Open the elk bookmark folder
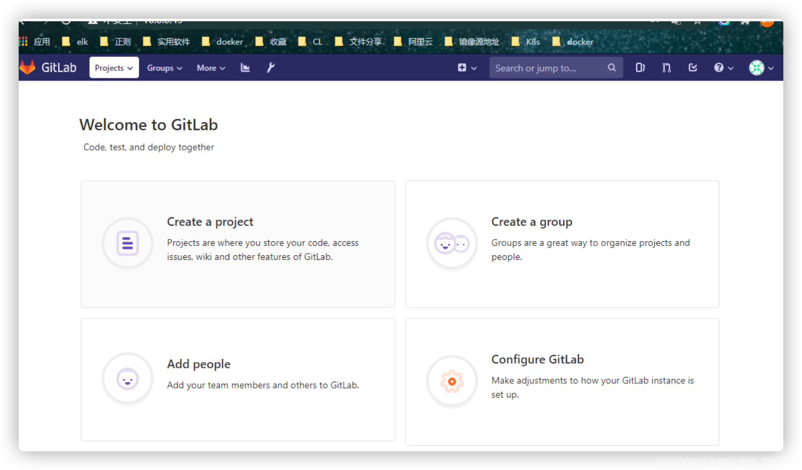 pyautogui.click(x=75, y=42)
